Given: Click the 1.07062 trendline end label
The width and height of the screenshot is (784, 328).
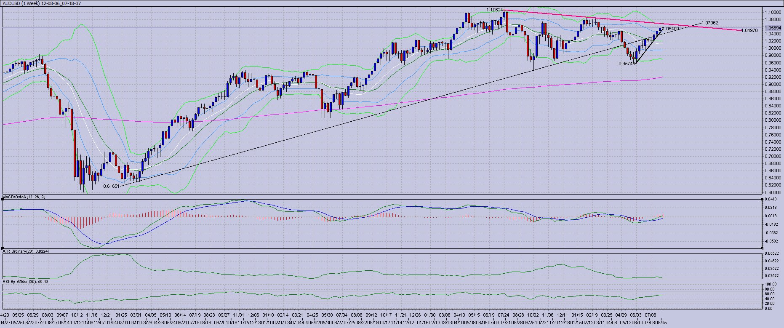Looking at the screenshot, I should pos(710,23).
